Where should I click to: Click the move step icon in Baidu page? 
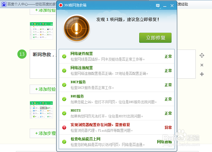[x=202, y=55]
